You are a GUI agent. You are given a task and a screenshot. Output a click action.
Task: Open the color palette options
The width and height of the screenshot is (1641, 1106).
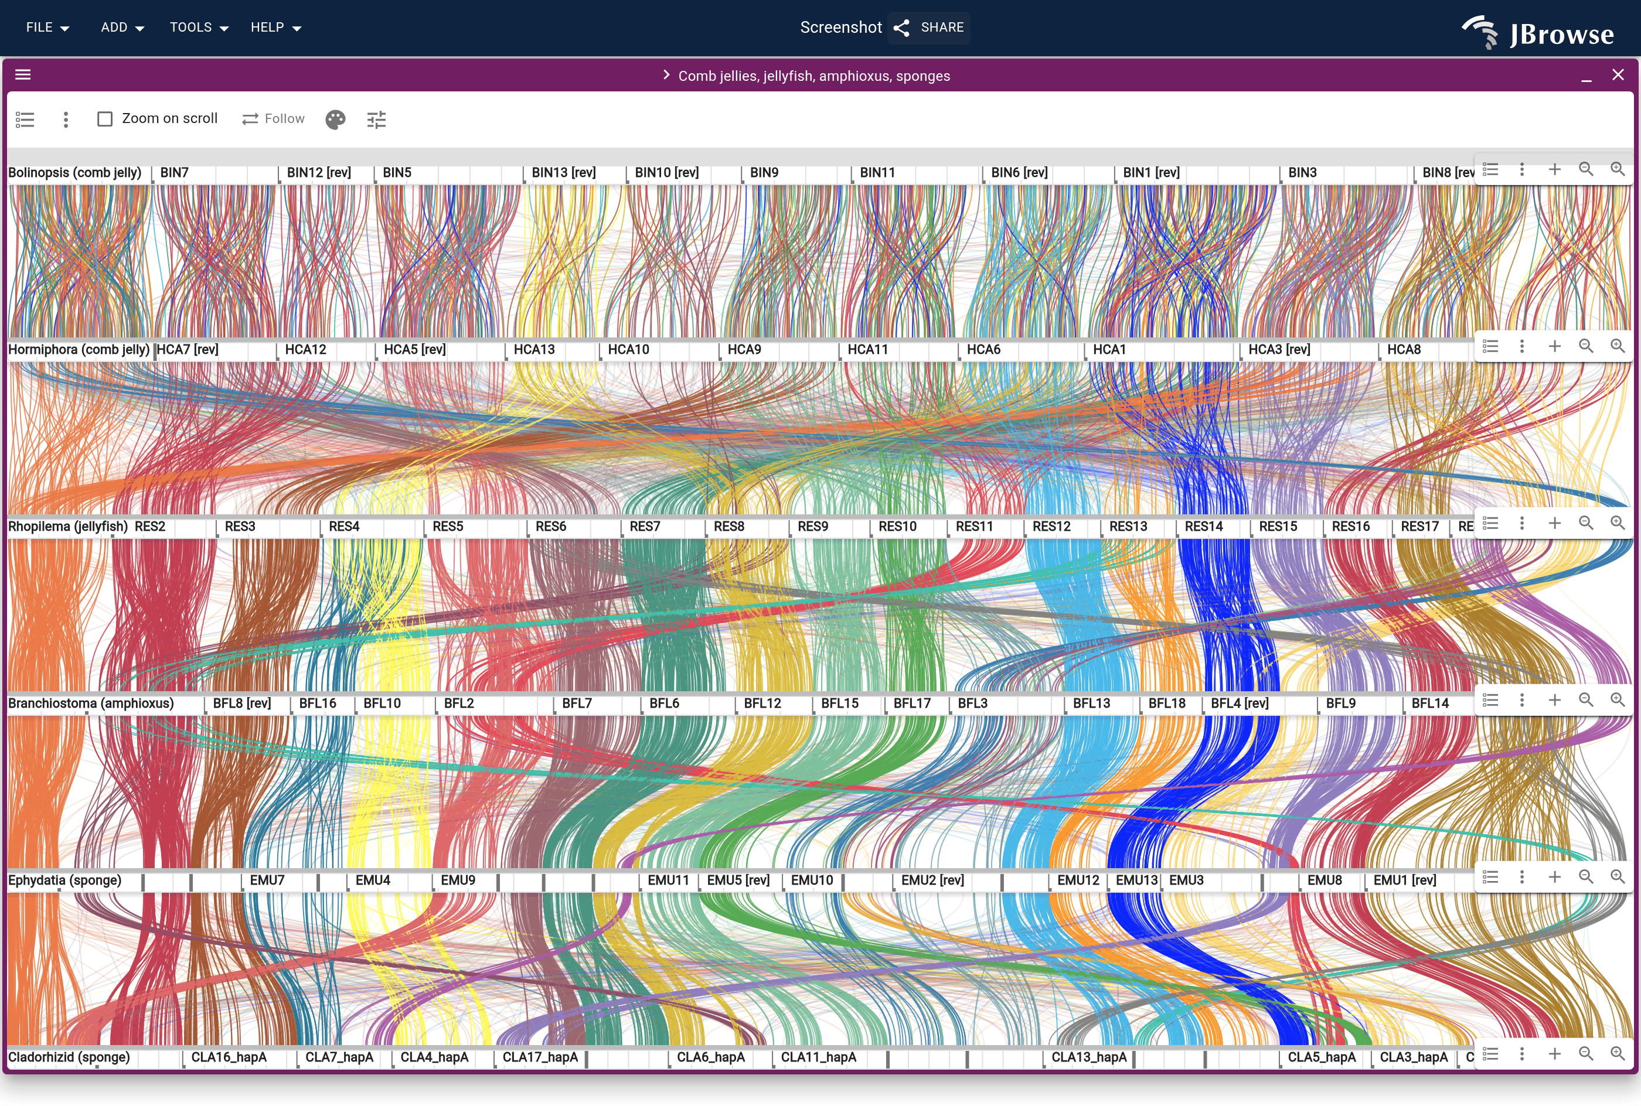pyautogui.click(x=336, y=119)
